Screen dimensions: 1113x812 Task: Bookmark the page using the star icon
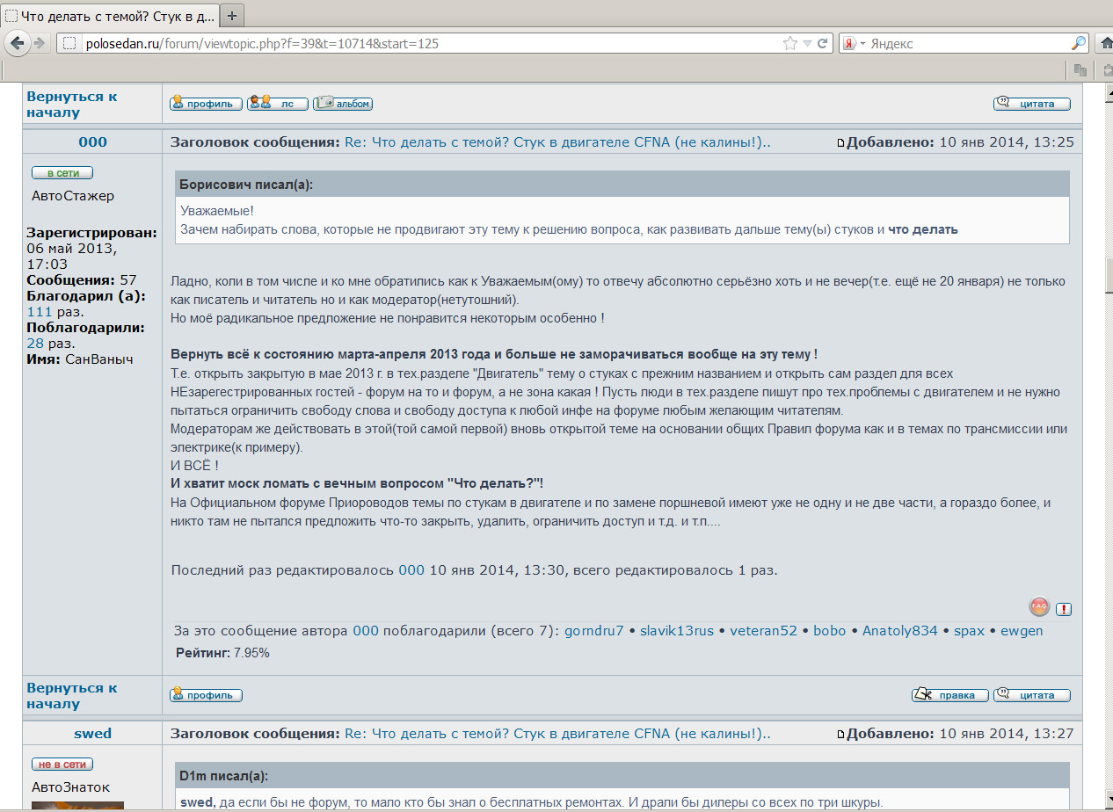click(x=790, y=43)
